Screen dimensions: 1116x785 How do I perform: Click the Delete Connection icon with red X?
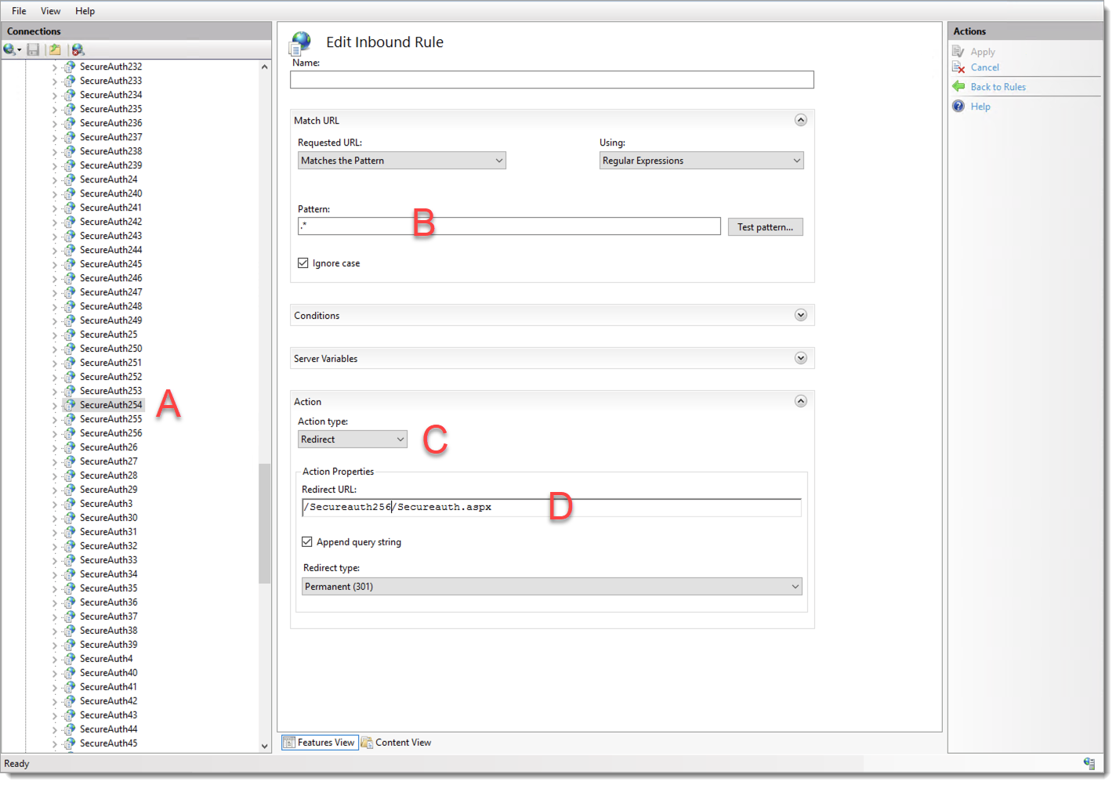click(78, 49)
